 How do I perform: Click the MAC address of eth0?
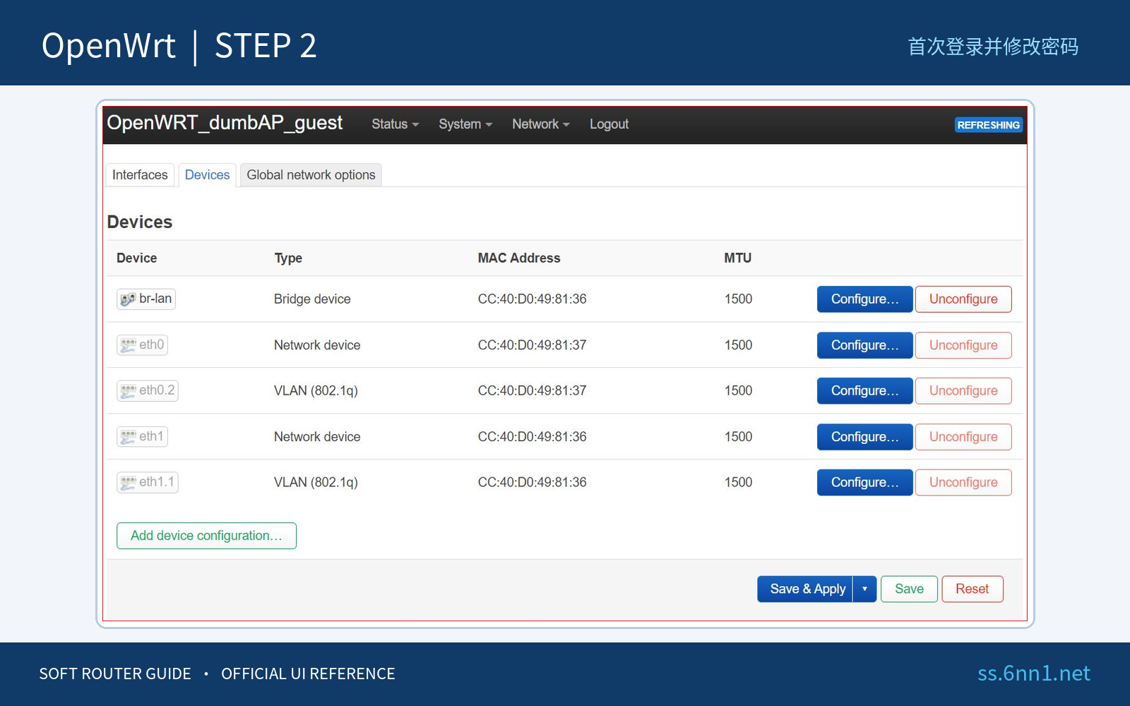(x=533, y=345)
